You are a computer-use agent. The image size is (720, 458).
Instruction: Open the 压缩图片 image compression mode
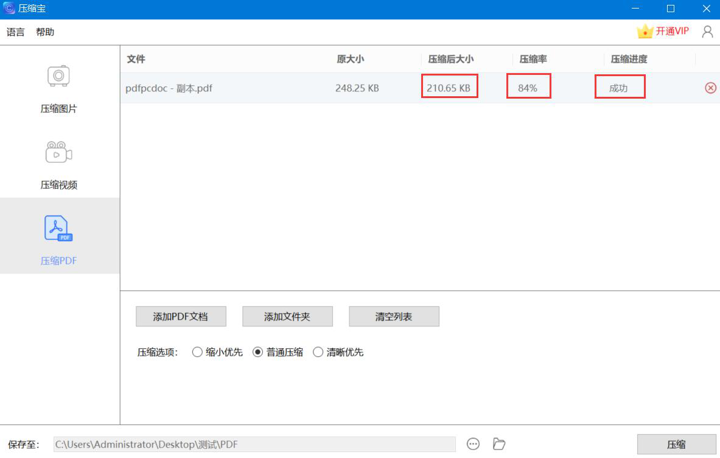pos(58,90)
